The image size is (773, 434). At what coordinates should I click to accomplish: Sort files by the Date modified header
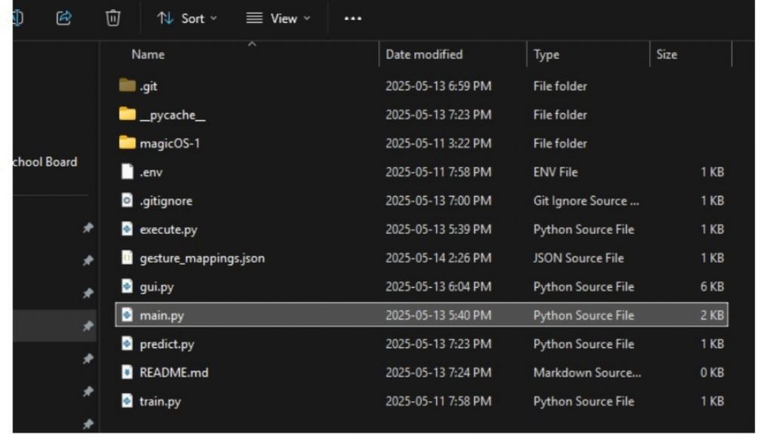pos(423,54)
